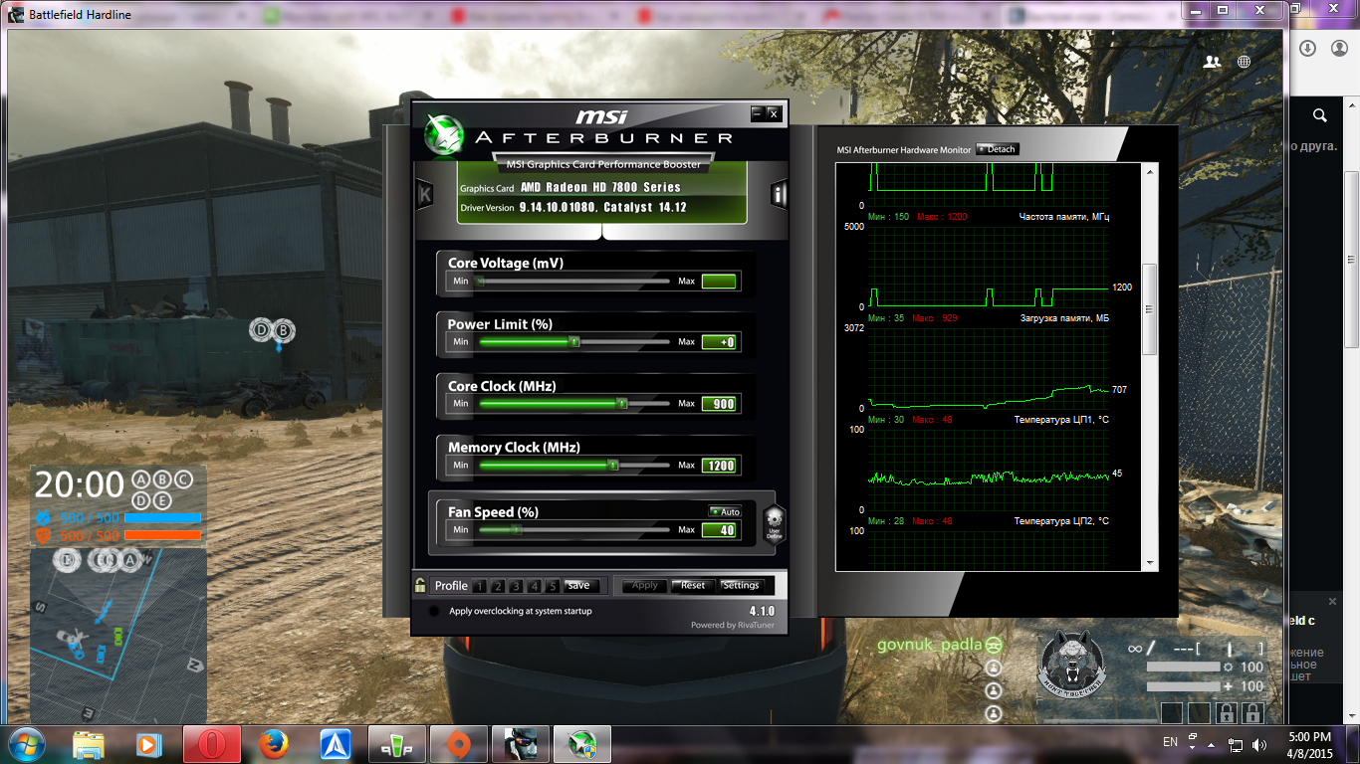Open Firefox from the taskbar
Image resolution: width=1360 pixels, height=764 pixels.
tap(273, 744)
